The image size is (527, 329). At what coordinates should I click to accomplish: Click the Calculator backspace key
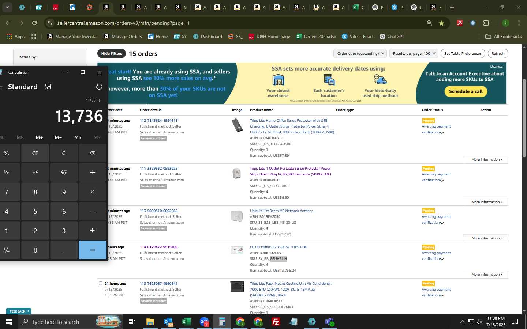(x=93, y=153)
